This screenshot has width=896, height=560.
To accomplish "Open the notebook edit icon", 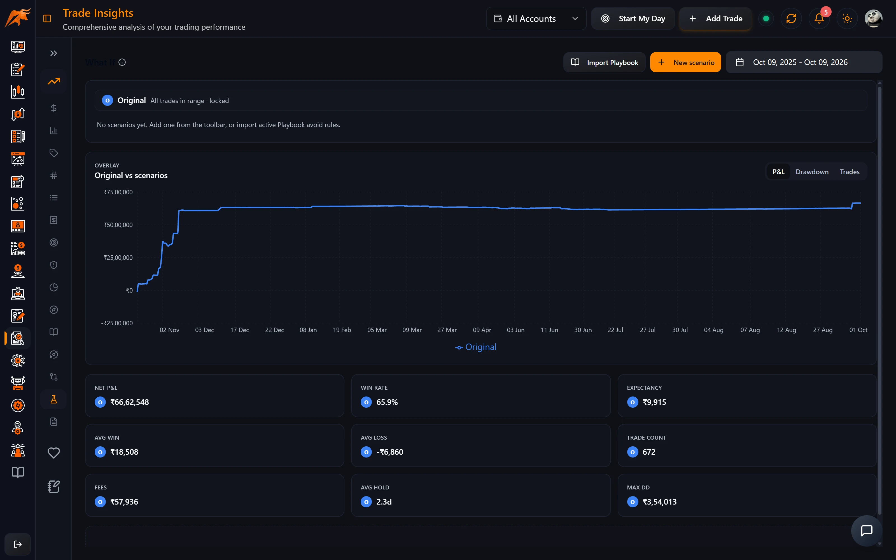I will (54, 487).
